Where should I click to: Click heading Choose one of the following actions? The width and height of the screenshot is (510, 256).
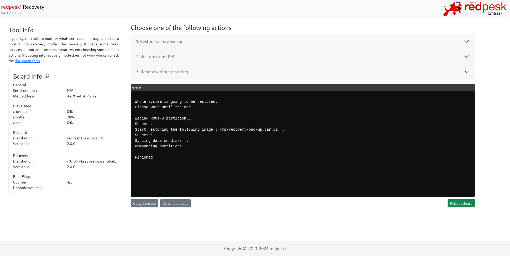point(181,28)
